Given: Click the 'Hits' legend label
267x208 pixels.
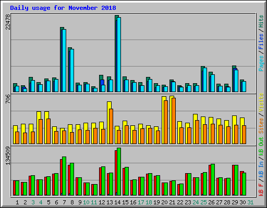Looking at the screenshot, I should pos(261,21).
